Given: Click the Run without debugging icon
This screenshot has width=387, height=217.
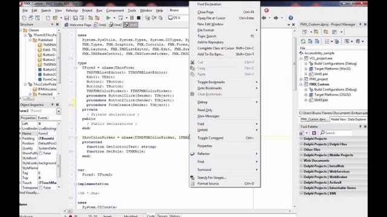Looking at the screenshot, I should tap(121, 18).
